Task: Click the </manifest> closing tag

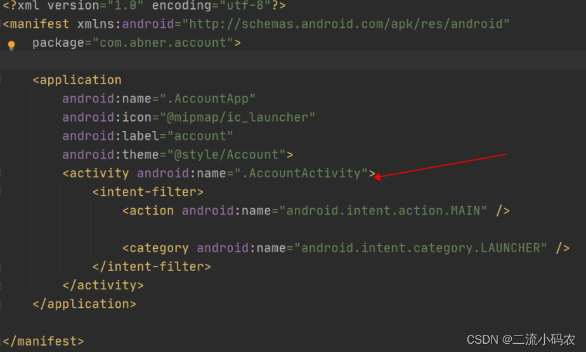Action: point(43,341)
